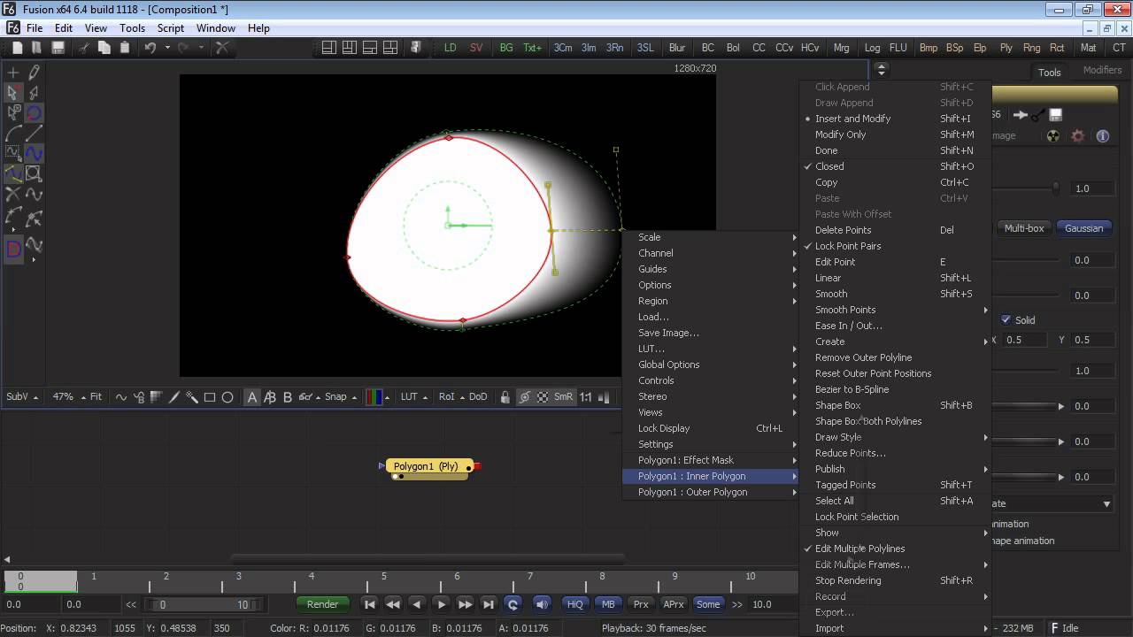The width and height of the screenshot is (1133, 637).
Task: Click the radiation-symbol icon in Tools panel
Action: 1052,136
